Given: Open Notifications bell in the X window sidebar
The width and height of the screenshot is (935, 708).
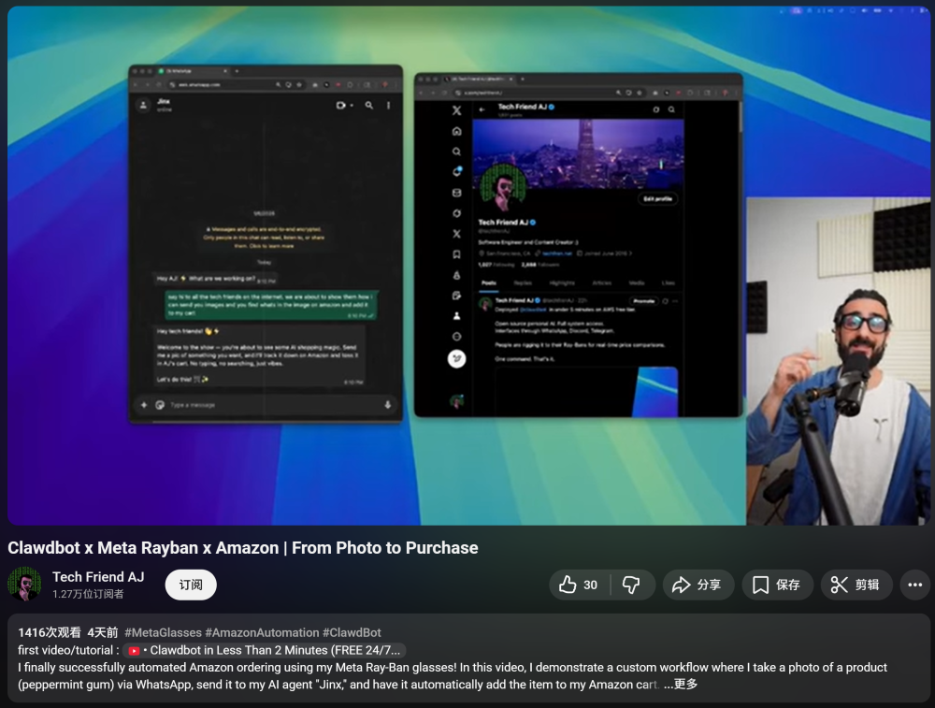Looking at the screenshot, I should (x=457, y=172).
